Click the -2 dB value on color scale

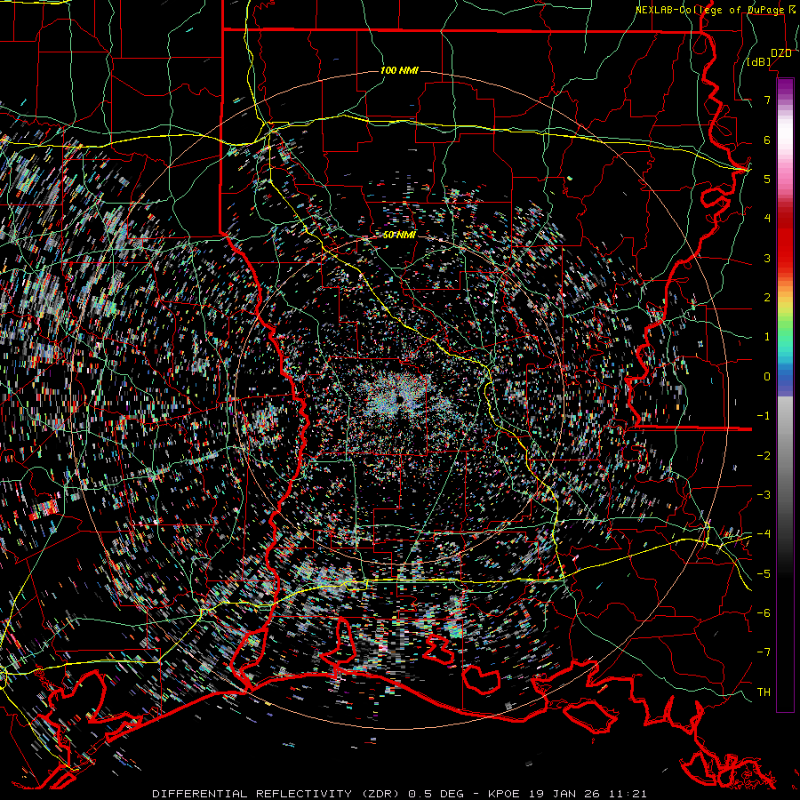tap(764, 456)
